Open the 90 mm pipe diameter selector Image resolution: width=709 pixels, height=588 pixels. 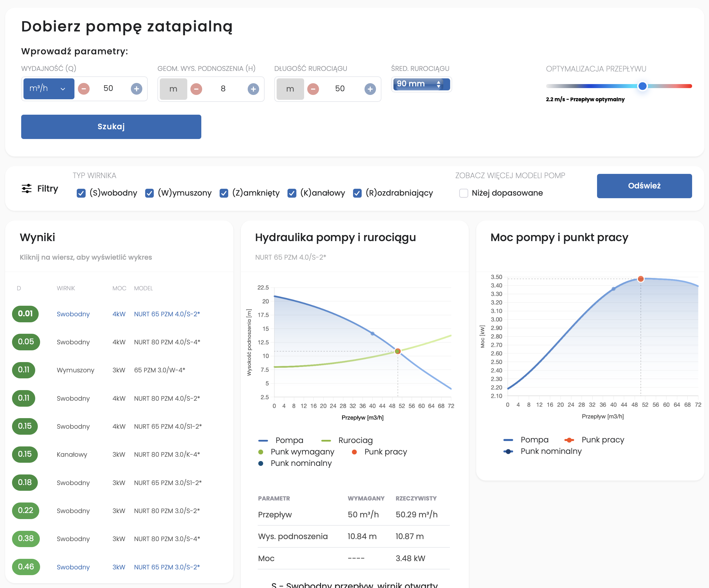pyautogui.click(x=421, y=84)
